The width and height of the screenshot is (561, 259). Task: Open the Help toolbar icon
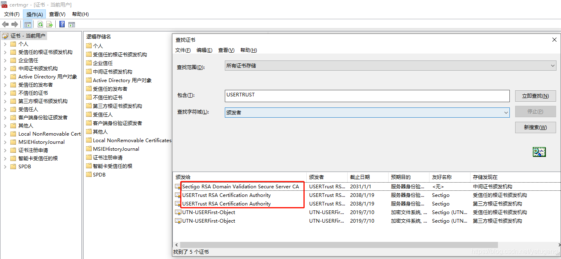tap(62, 24)
